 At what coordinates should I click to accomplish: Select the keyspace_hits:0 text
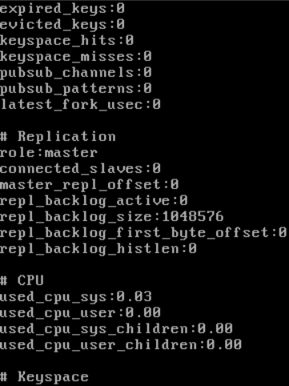[66, 42]
